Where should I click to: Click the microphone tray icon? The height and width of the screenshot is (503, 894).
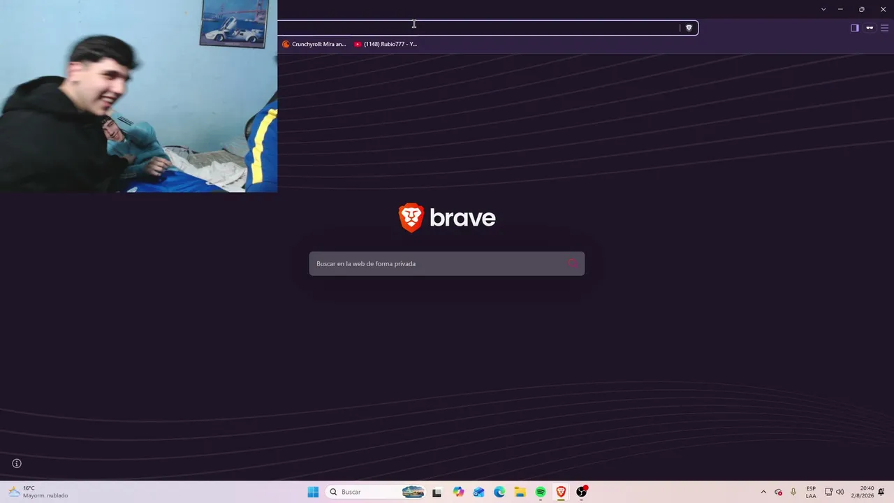(x=793, y=492)
